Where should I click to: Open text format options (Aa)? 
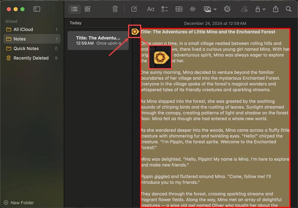150,9
